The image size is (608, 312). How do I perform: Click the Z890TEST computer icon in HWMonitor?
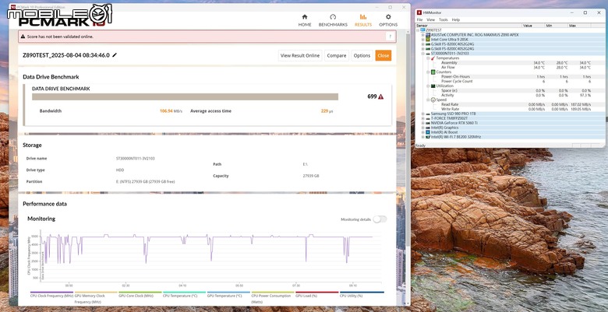(x=423, y=30)
